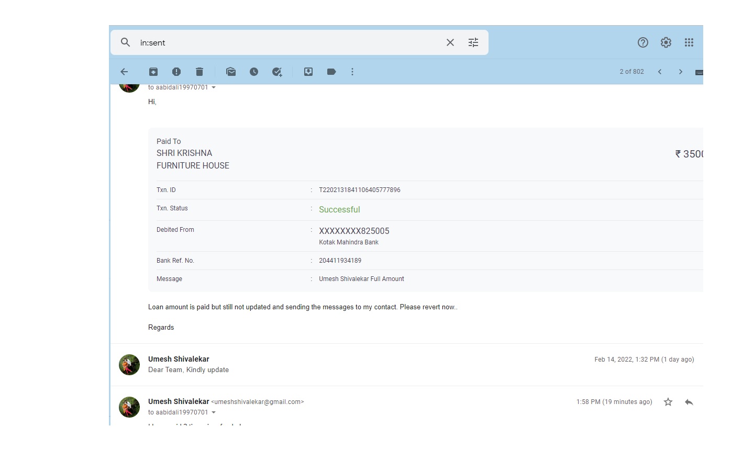The height and width of the screenshot is (471, 754).
Task: Report this conversation as spam
Action: click(176, 72)
